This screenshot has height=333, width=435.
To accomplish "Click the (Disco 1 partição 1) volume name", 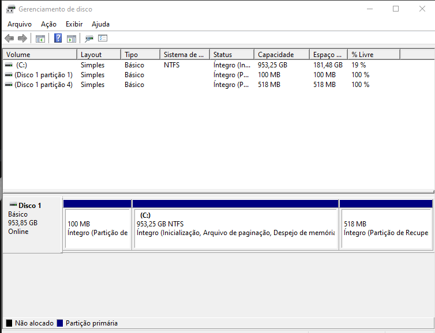I will click(43, 75).
